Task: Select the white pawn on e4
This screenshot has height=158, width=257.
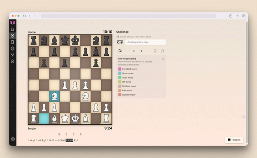Action: tap(75, 85)
